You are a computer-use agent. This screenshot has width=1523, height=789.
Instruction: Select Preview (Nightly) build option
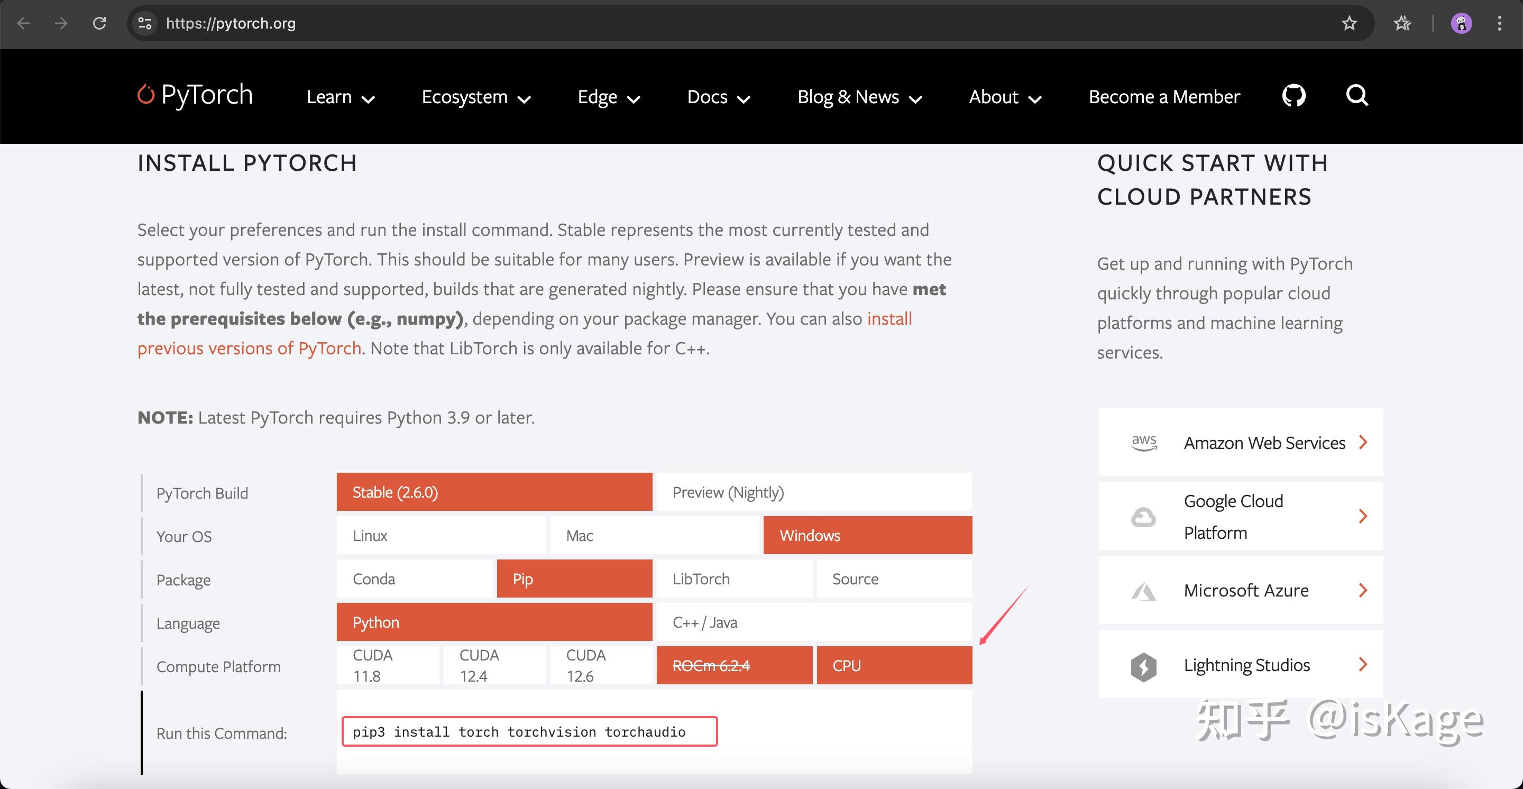point(813,492)
